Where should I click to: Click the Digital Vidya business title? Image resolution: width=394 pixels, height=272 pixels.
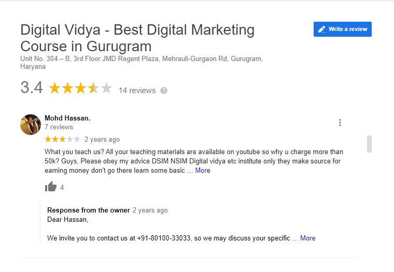(137, 38)
